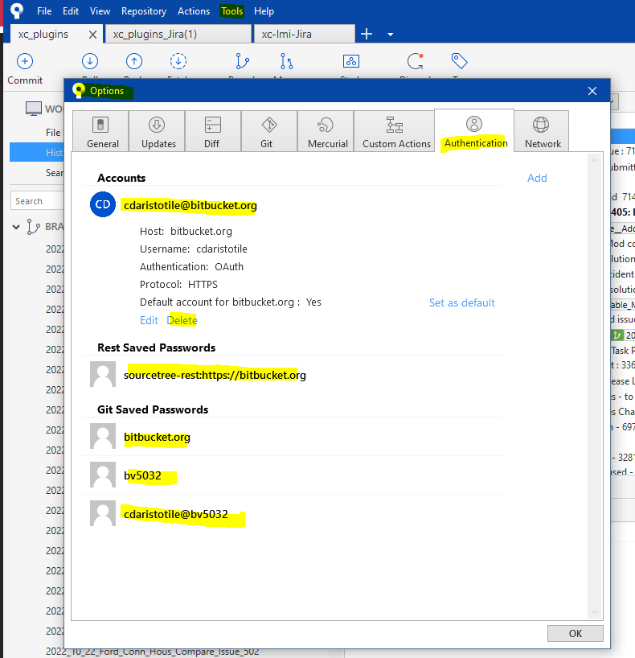Click Edit for the bitbucket account
Image resolution: width=635 pixels, height=658 pixels.
click(x=149, y=321)
